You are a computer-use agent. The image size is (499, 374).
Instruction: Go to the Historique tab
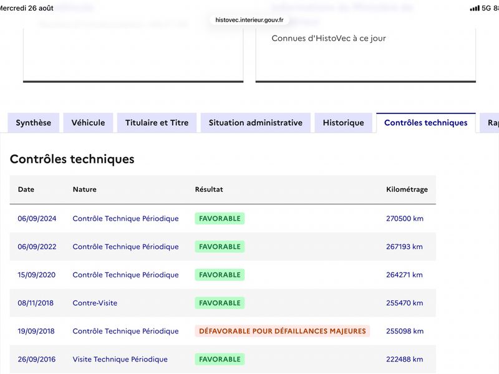pos(344,123)
